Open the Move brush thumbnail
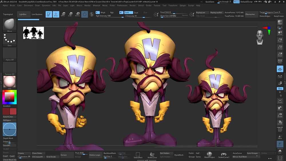 (x=9, y=25)
